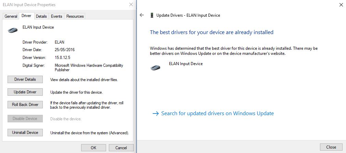The width and height of the screenshot is (346, 153).
Task: Switch to the Resources tab
Action: pyautogui.click(x=75, y=16)
